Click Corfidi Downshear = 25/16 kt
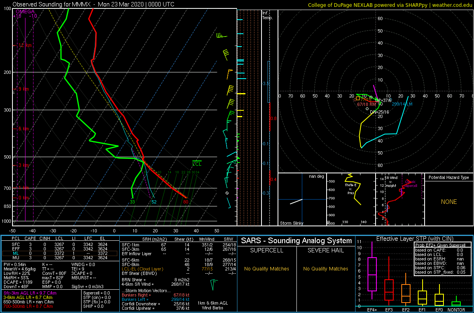Image resolution: width=474 pixels, height=313 pixels. pyautogui.click(x=156, y=303)
